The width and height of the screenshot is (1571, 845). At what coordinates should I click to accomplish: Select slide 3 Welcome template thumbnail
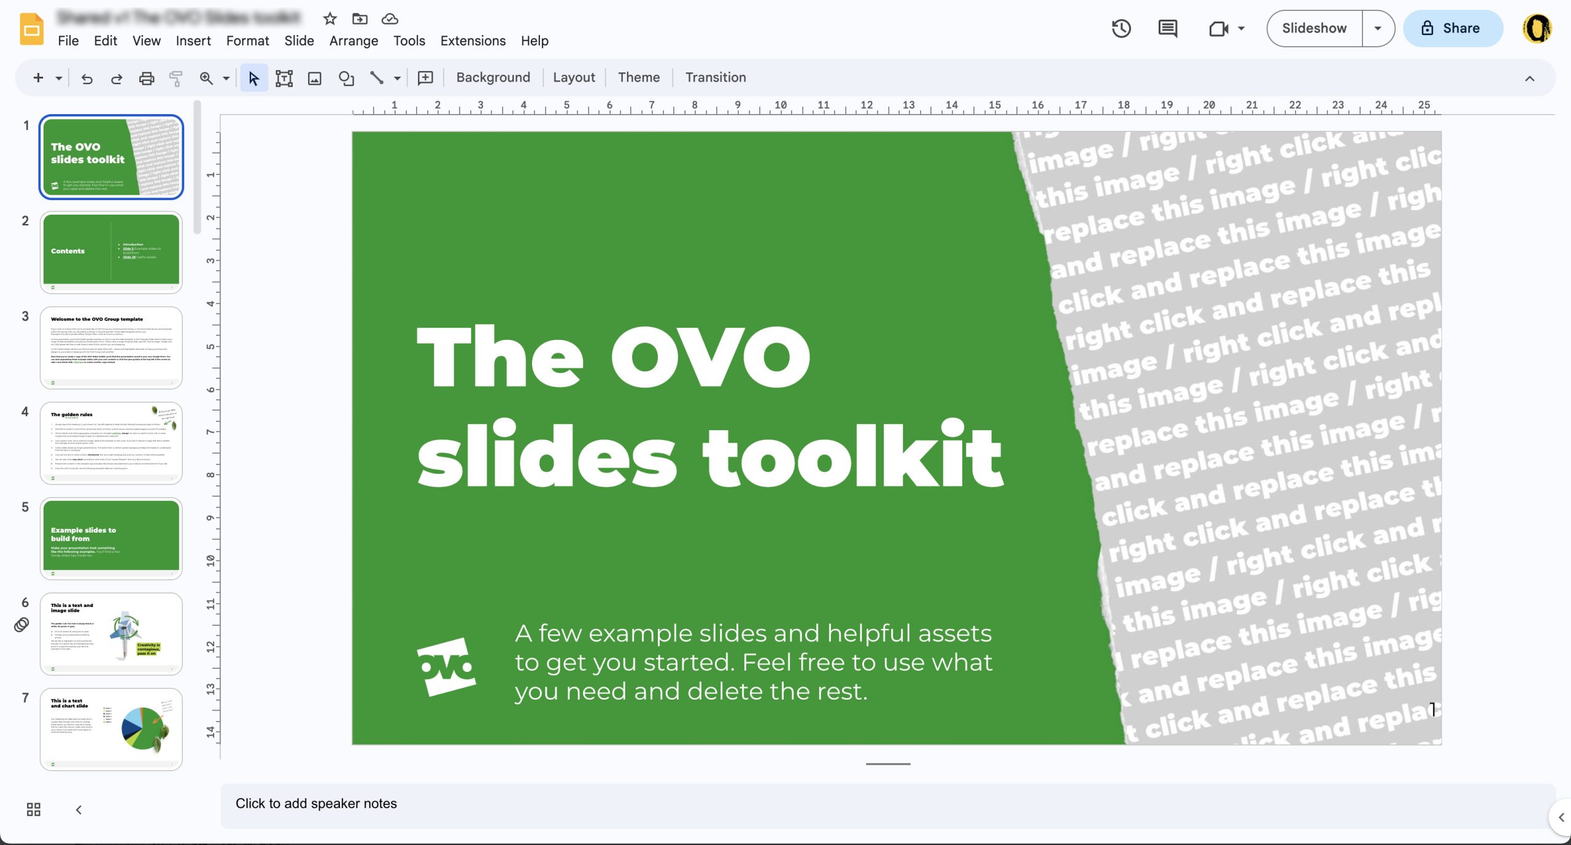[x=111, y=347]
